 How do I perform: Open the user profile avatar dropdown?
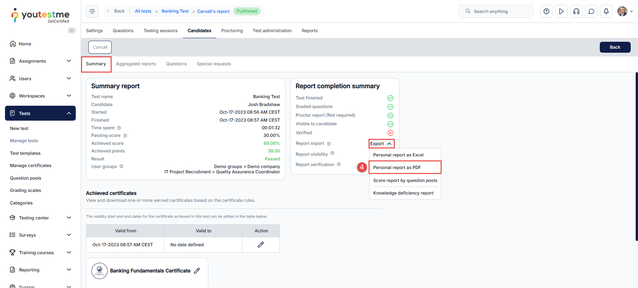pyautogui.click(x=625, y=11)
